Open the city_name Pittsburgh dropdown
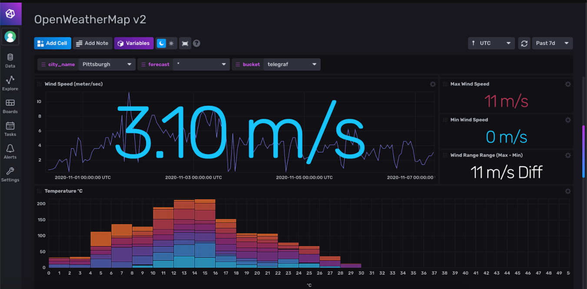Image resolution: width=587 pixels, height=289 pixels. point(107,65)
